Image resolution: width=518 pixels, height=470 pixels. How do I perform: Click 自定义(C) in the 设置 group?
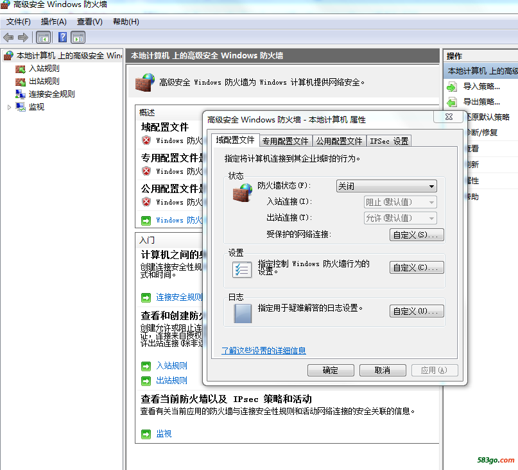(417, 267)
